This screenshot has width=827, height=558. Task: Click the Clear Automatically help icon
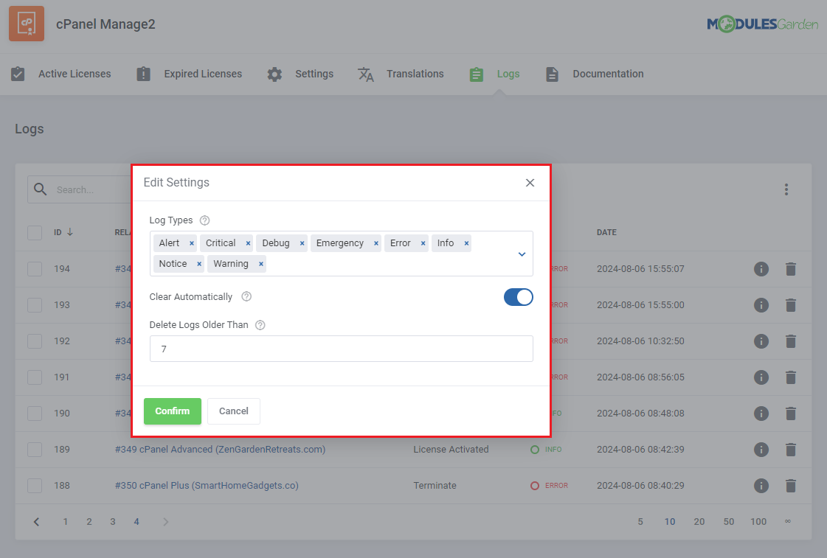pyautogui.click(x=246, y=296)
